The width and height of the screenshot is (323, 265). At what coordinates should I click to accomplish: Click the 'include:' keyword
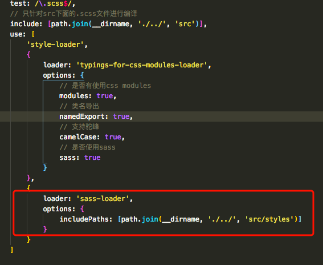tap(26, 24)
